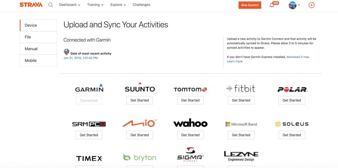Viewport: 338px width, 168px height.
Task: Click the Soleus logo
Action: [292, 124]
